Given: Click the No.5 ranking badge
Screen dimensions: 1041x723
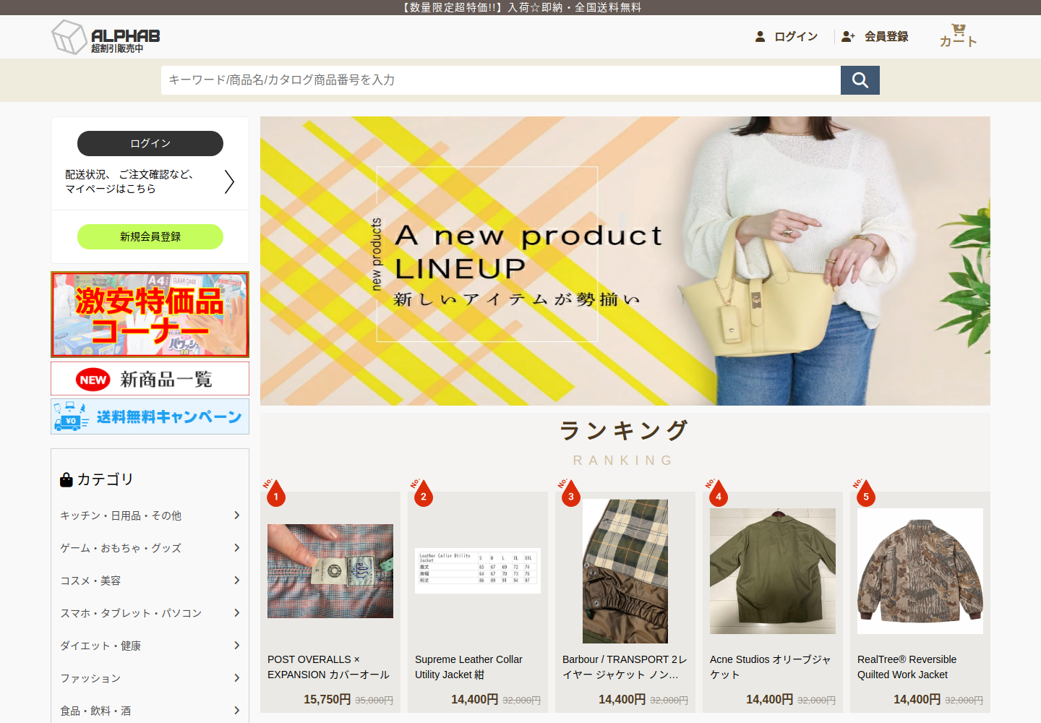Looking at the screenshot, I should pos(865,493).
